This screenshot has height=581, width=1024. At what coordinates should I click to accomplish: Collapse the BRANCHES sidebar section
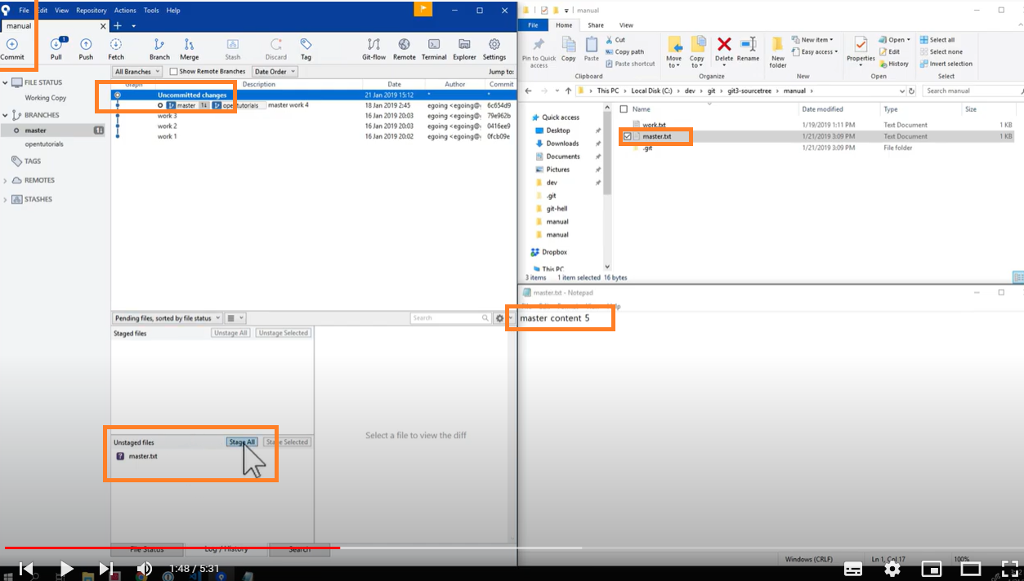[x=6, y=115]
